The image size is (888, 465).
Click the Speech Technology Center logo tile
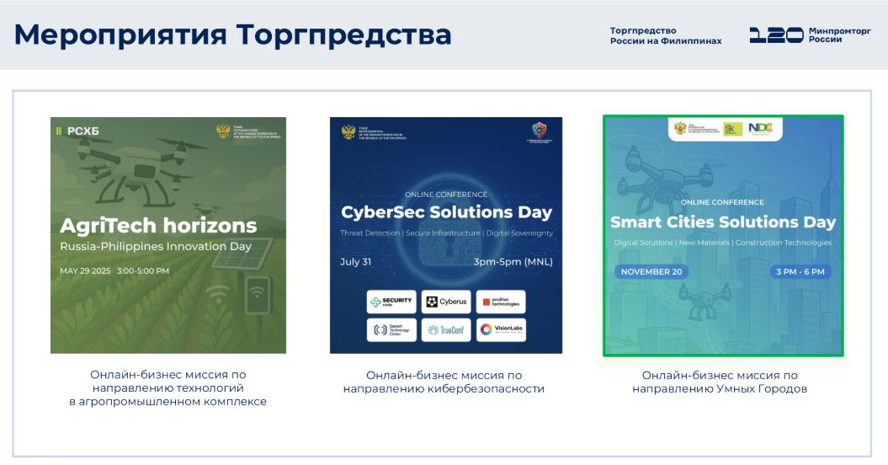(x=391, y=329)
